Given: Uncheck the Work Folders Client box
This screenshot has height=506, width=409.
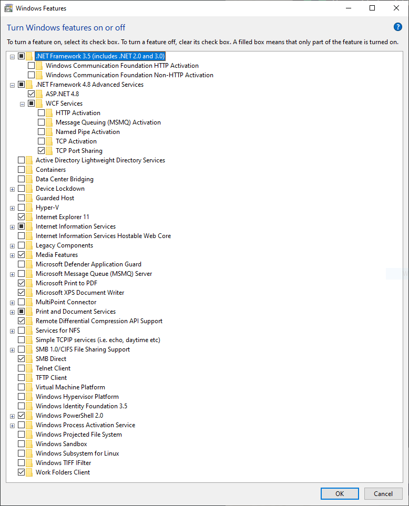Looking at the screenshot, I should (22, 472).
